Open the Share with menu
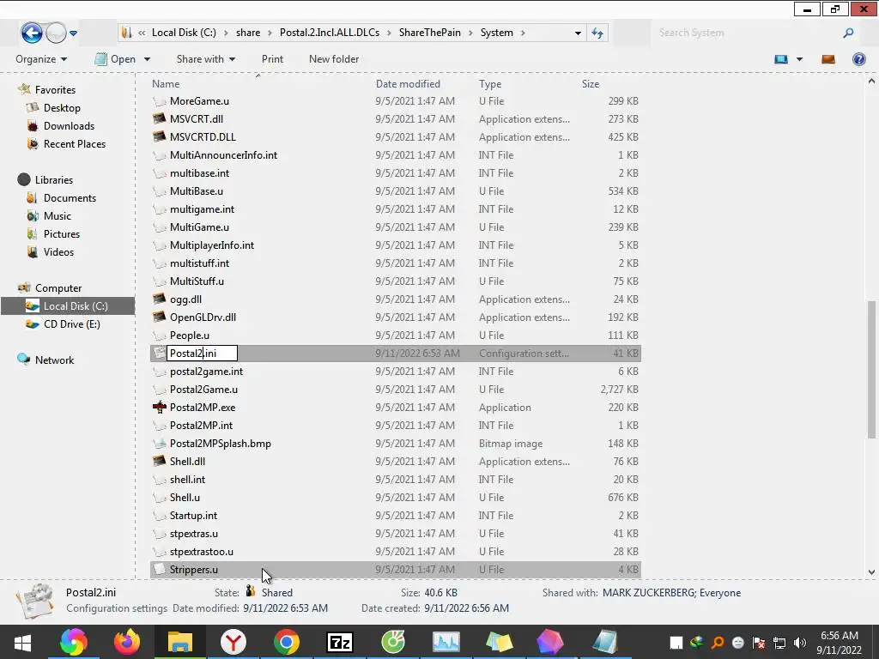The height and width of the screenshot is (659, 879). tap(206, 59)
